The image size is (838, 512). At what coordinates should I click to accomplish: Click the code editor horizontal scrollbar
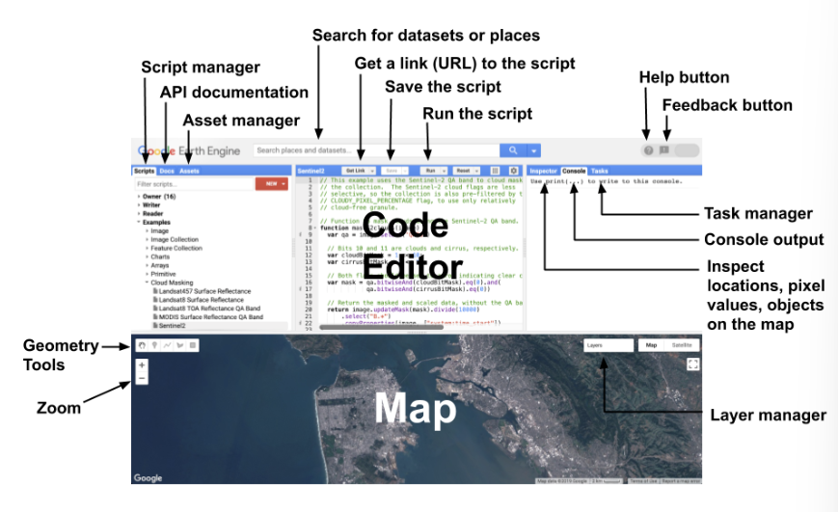tap(381, 327)
